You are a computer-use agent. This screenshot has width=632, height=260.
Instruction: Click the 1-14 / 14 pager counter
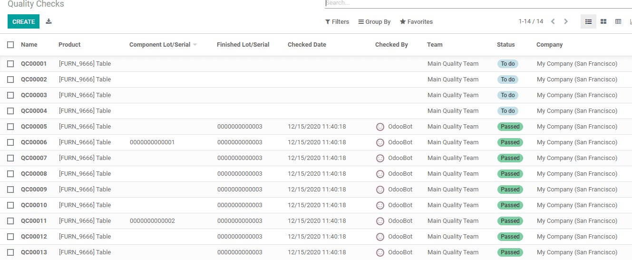(531, 21)
